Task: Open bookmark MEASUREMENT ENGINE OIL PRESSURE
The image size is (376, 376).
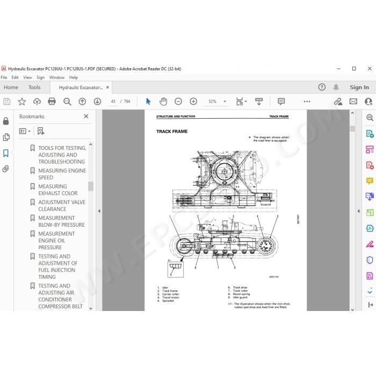Action: click(56, 241)
